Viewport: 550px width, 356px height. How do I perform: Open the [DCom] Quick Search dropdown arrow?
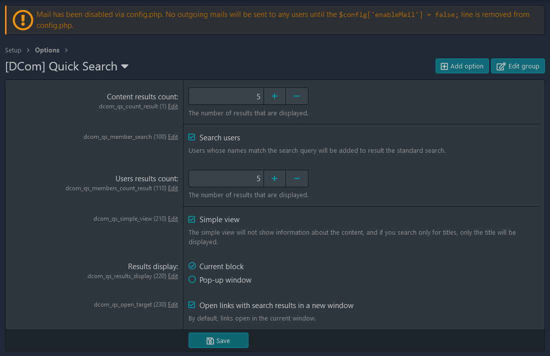coord(124,66)
